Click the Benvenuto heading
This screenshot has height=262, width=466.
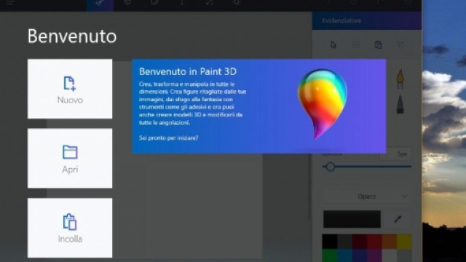click(x=72, y=36)
